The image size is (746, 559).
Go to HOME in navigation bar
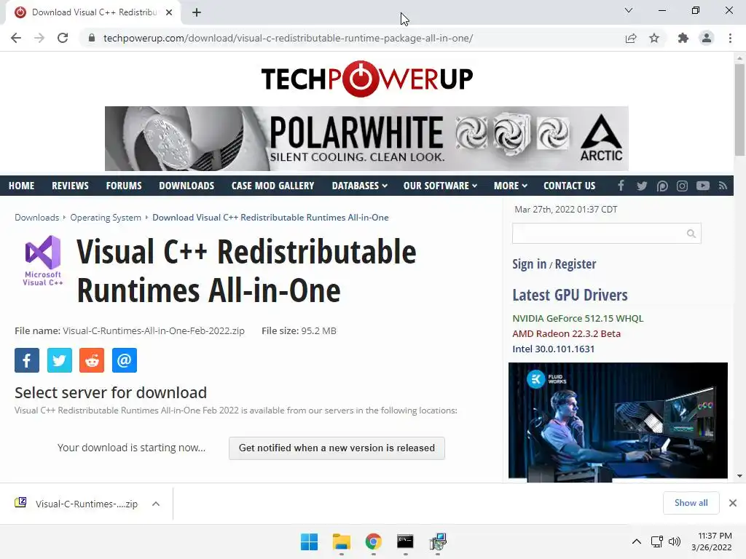(x=21, y=186)
